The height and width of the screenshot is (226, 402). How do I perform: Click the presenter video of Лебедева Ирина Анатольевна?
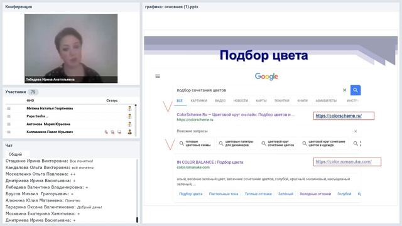pyautogui.click(x=71, y=48)
